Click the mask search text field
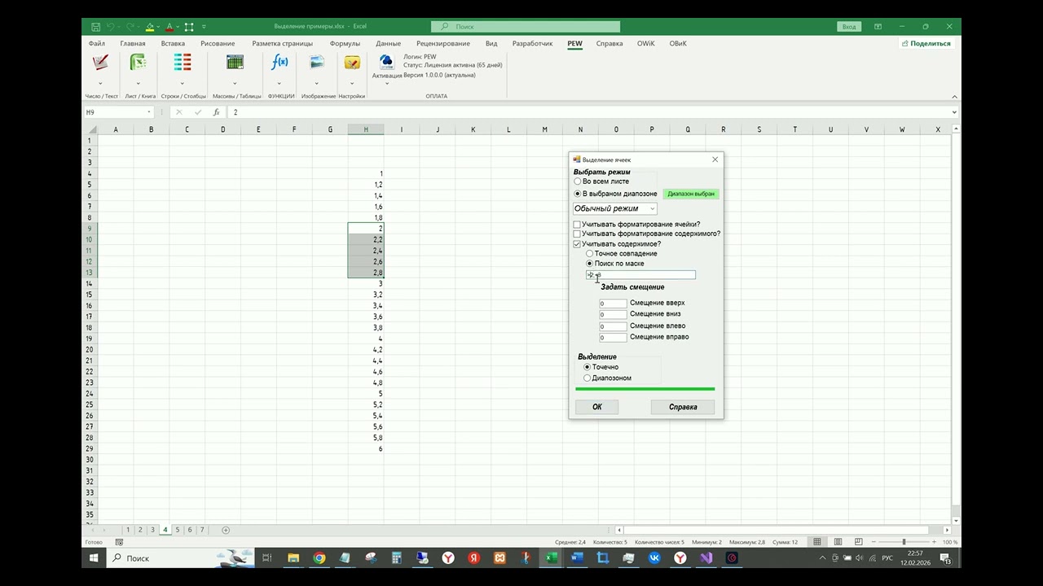This screenshot has height=586, width=1043. [x=640, y=275]
